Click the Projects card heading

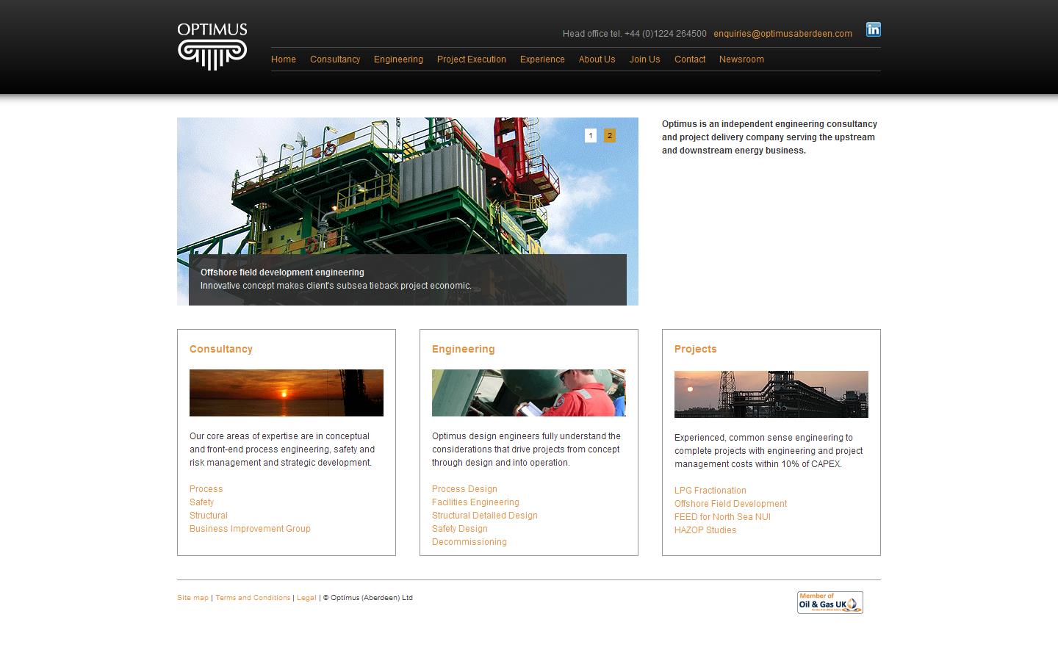696,349
